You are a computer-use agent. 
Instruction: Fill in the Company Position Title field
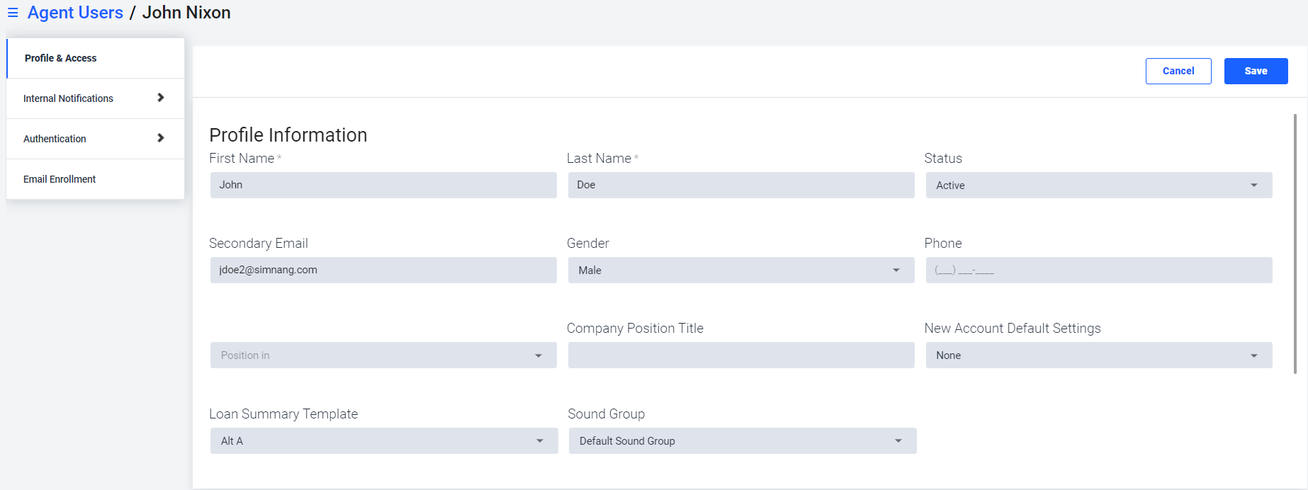pos(741,355)
